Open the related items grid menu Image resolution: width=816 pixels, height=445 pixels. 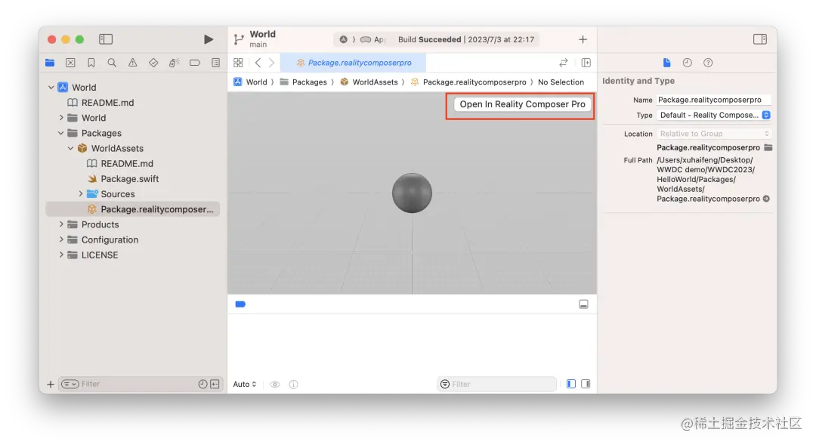click(238, 63)
